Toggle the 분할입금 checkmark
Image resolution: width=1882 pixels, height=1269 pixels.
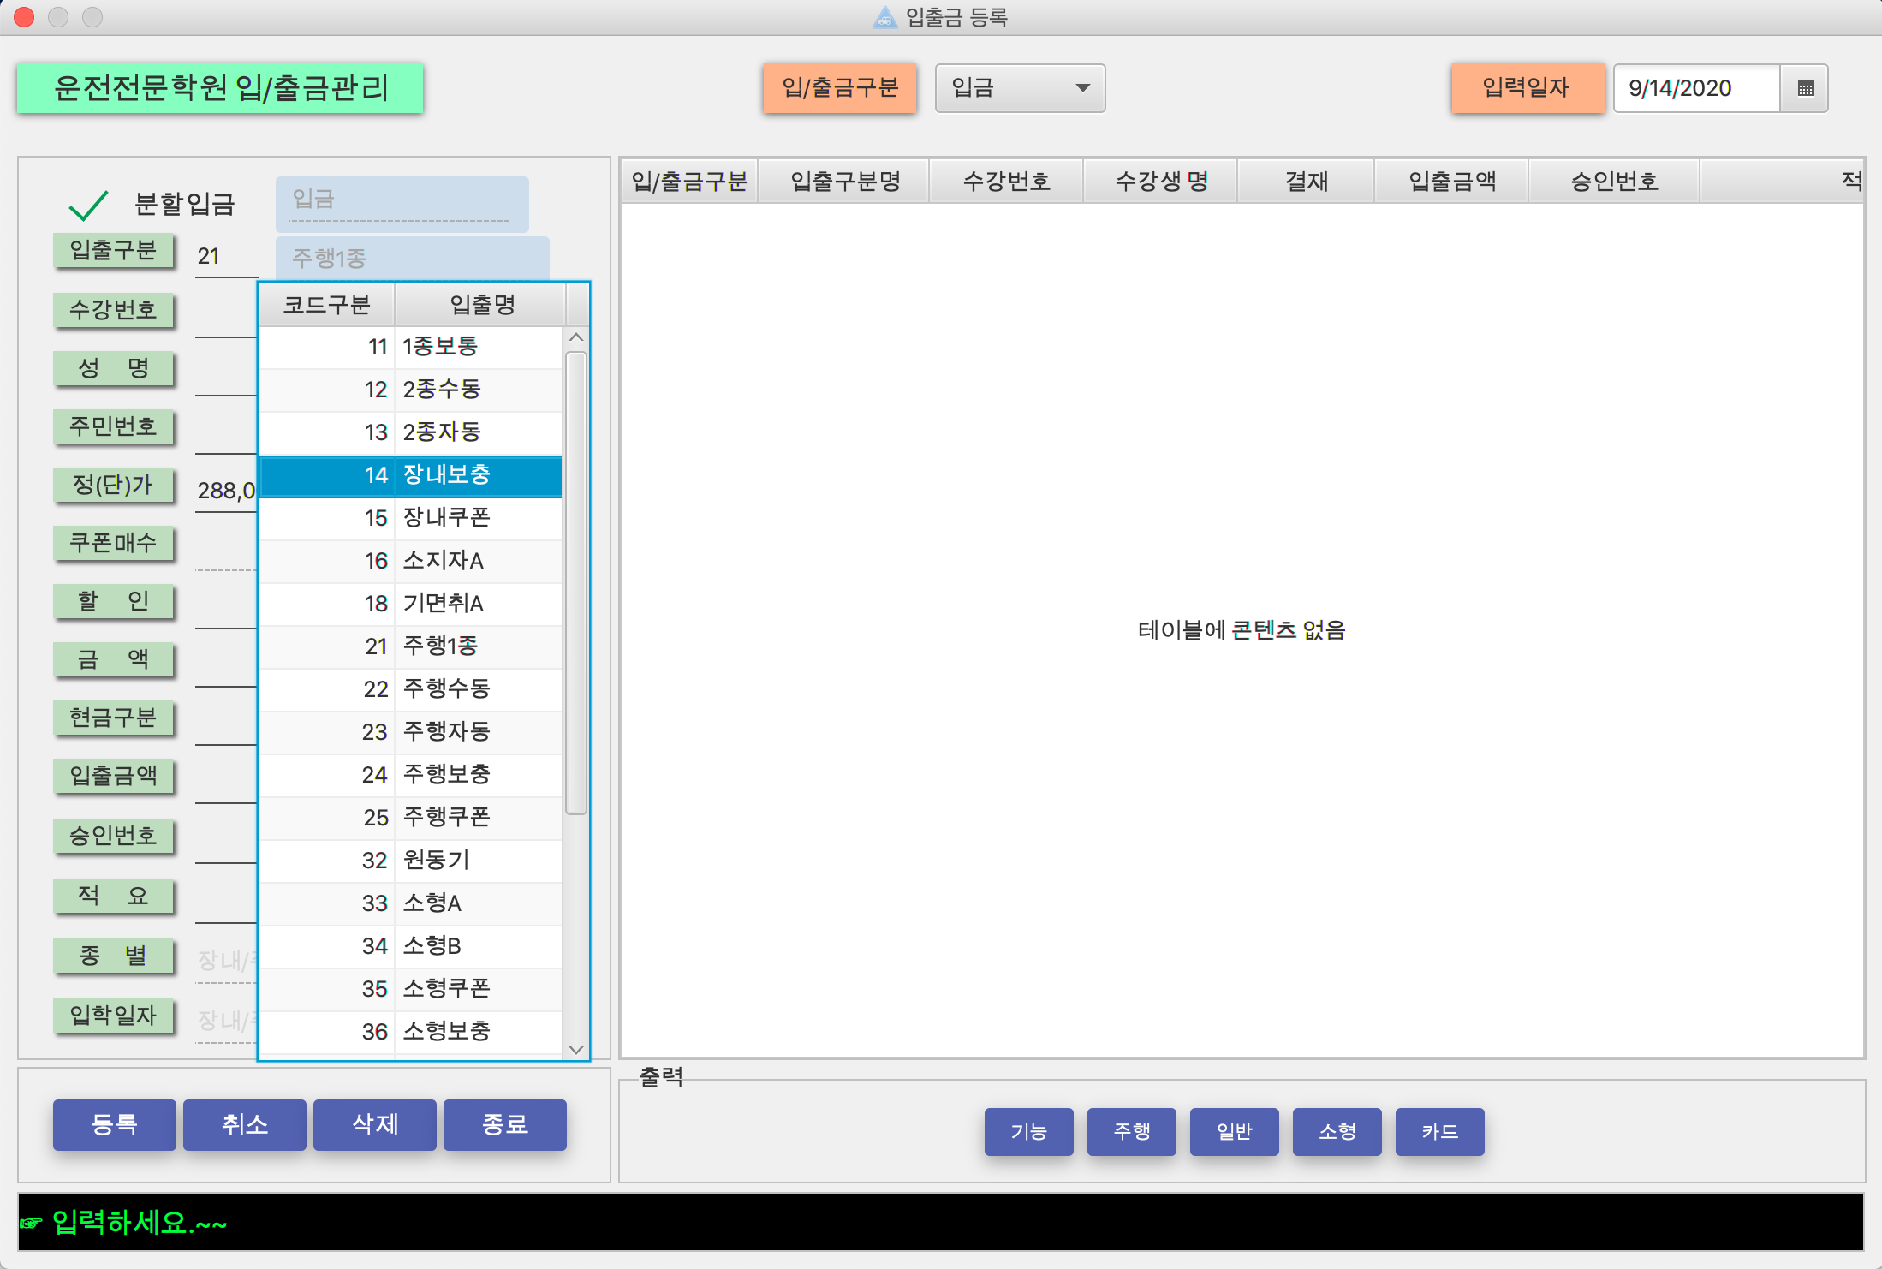tap(88, 205)
